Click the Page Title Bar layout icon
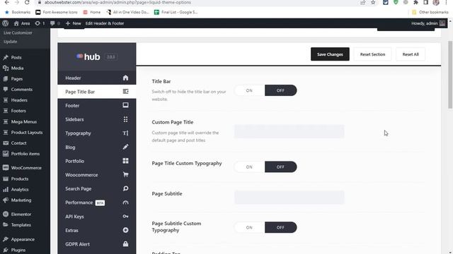The height and width of the screenshot is (254, 453). click(125, 92)
